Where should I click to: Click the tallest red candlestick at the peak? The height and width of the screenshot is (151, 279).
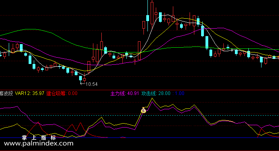[152, 13]
